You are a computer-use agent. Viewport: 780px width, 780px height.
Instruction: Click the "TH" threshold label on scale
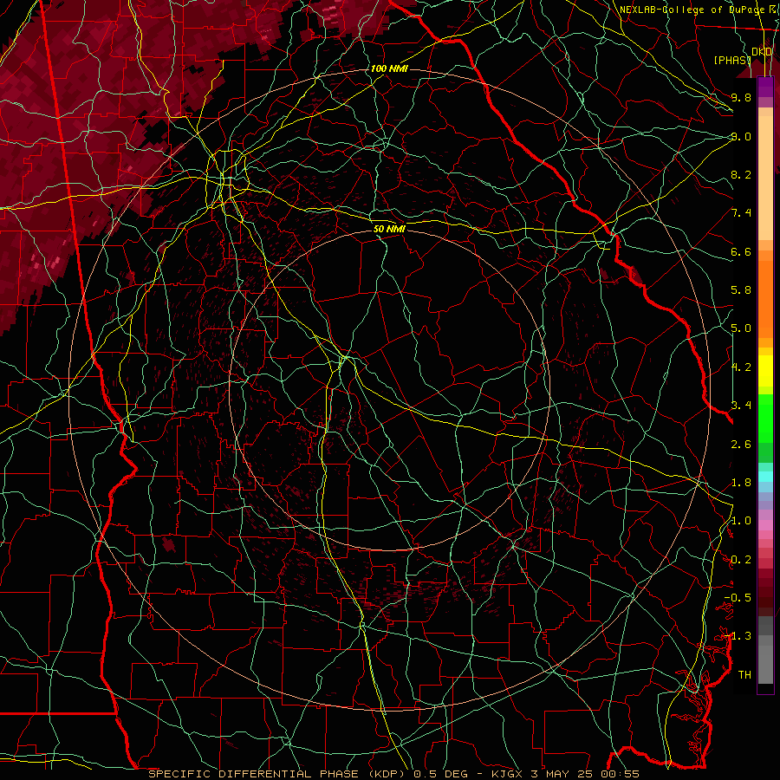(x=744, y=675)
